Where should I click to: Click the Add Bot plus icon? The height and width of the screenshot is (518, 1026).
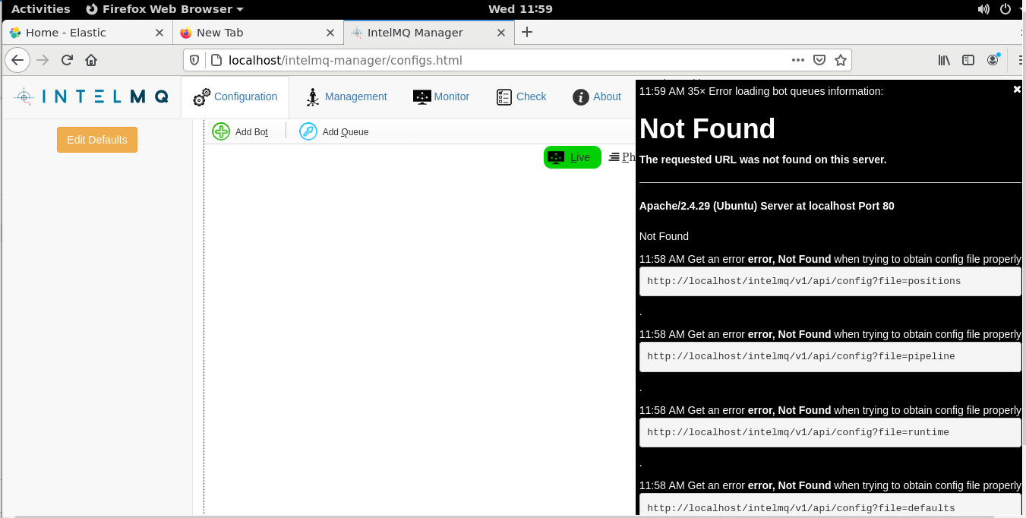[221, 131]
